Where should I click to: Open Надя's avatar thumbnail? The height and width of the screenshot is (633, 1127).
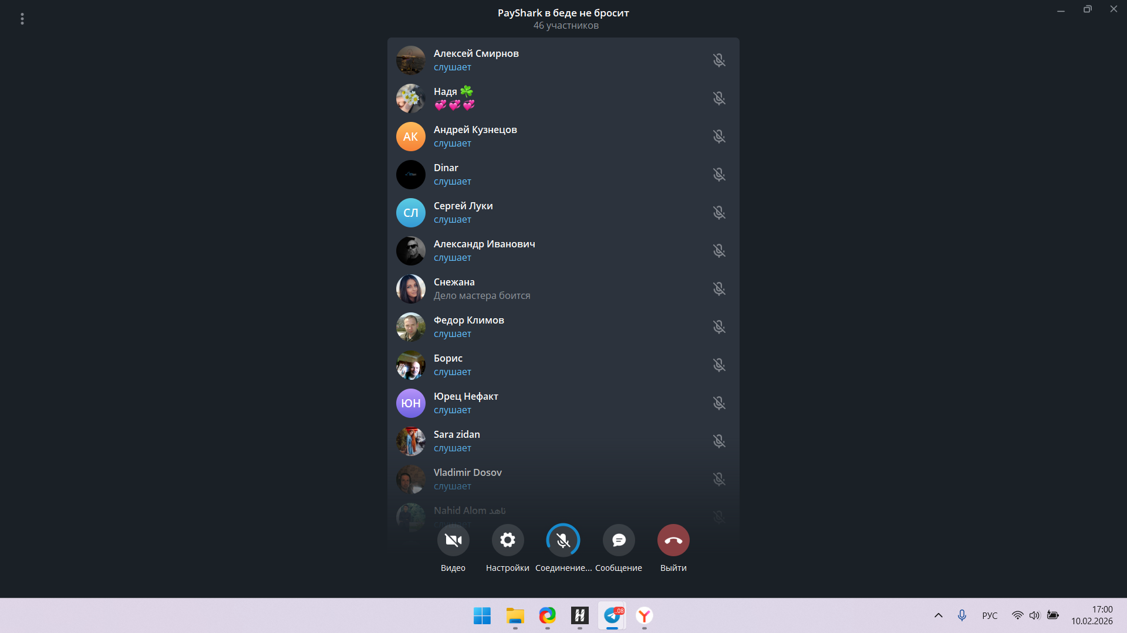click(x=410, y=98)
